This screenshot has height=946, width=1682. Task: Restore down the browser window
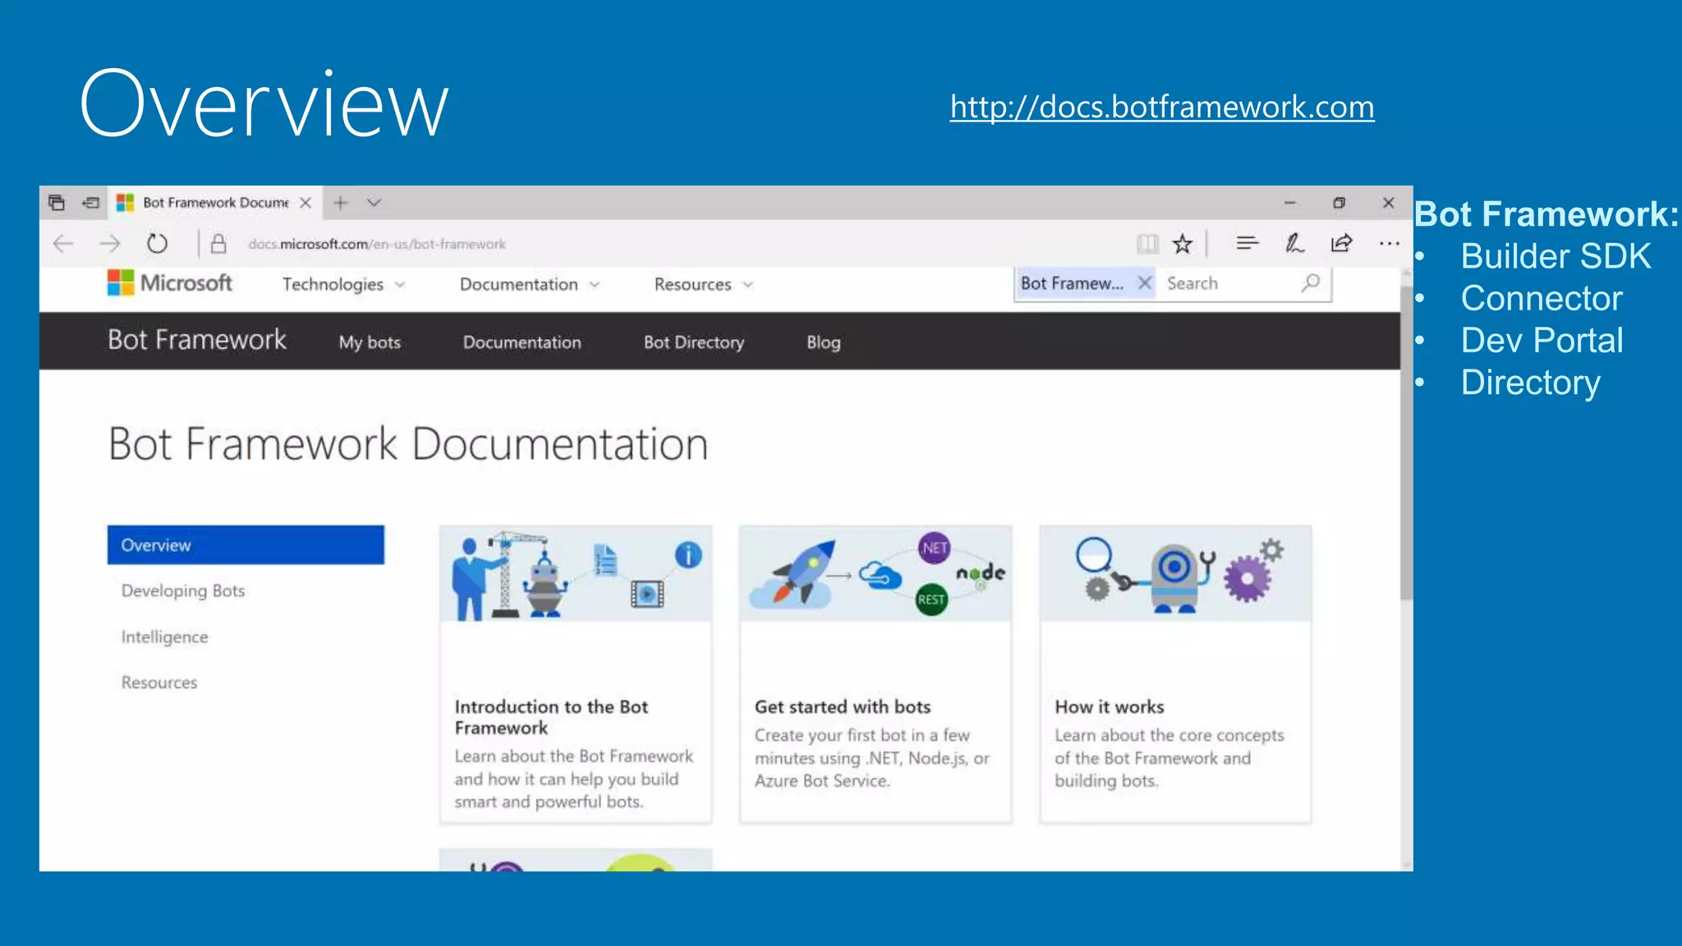(x=1339, y=203)
